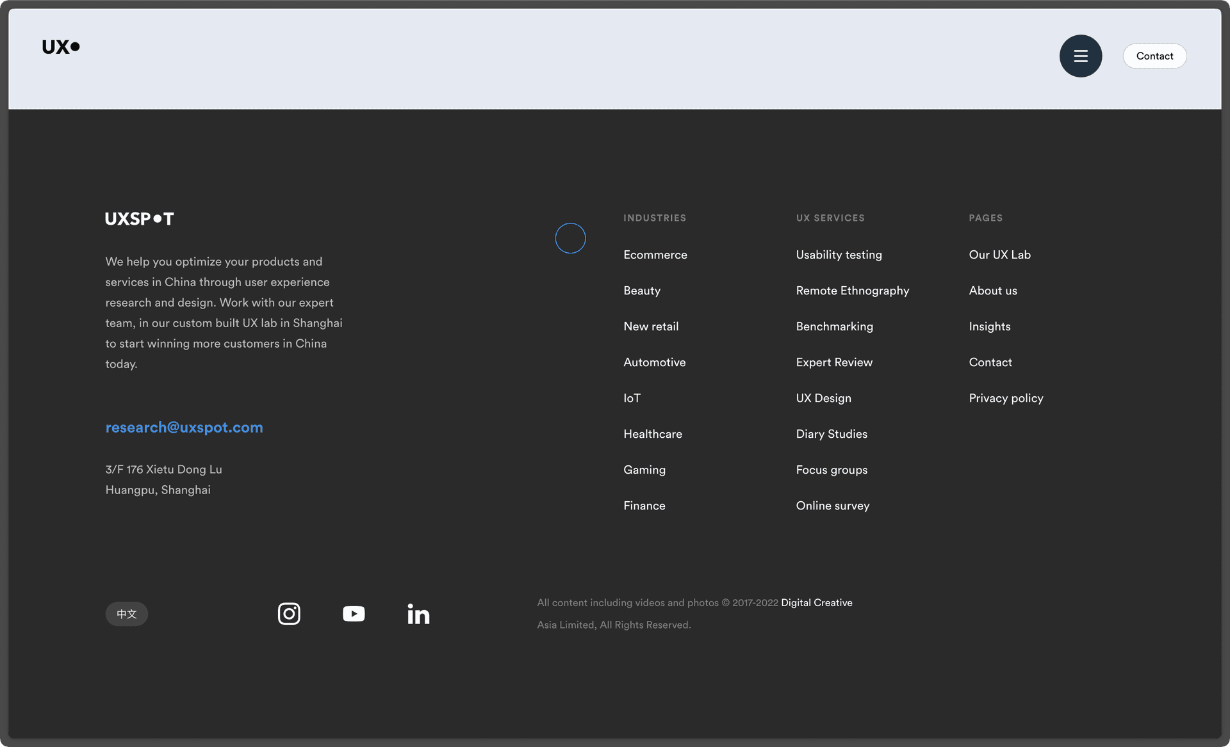Open the hamburger navigation menu
The width and height of the screenshot is (1230, 747).
(1080, 56)
